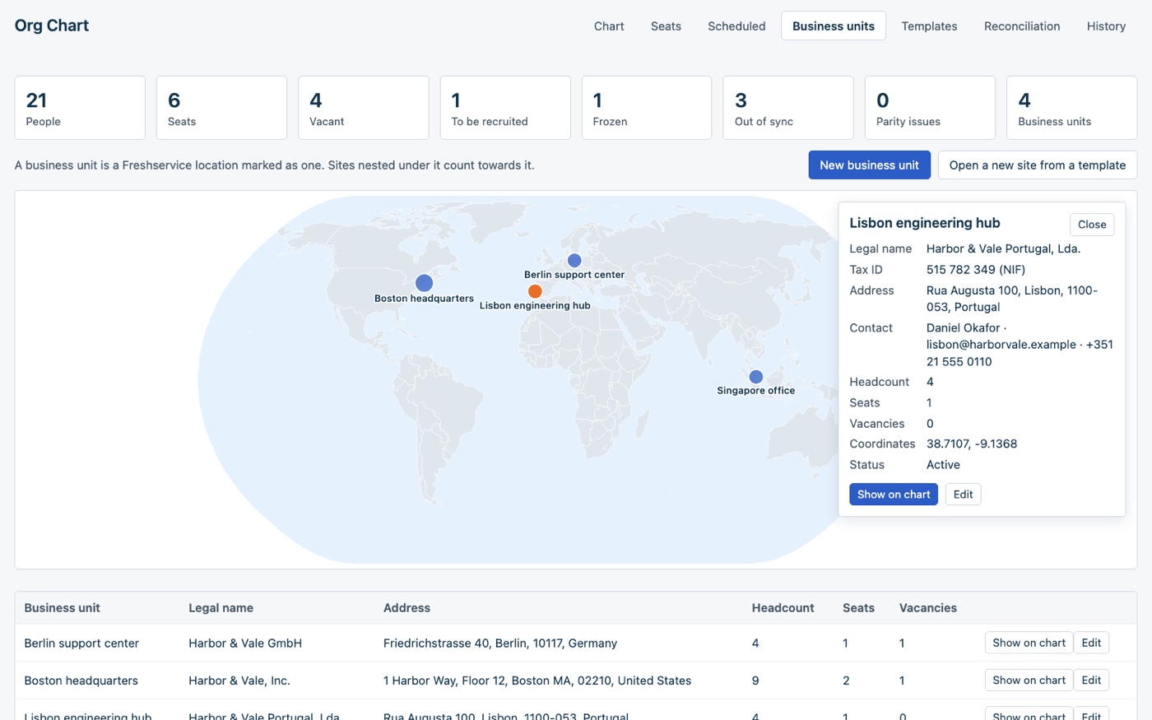Viewport: 1152px width, 720px height.
Task: Open the Chart tab
Action: (609, 26)
